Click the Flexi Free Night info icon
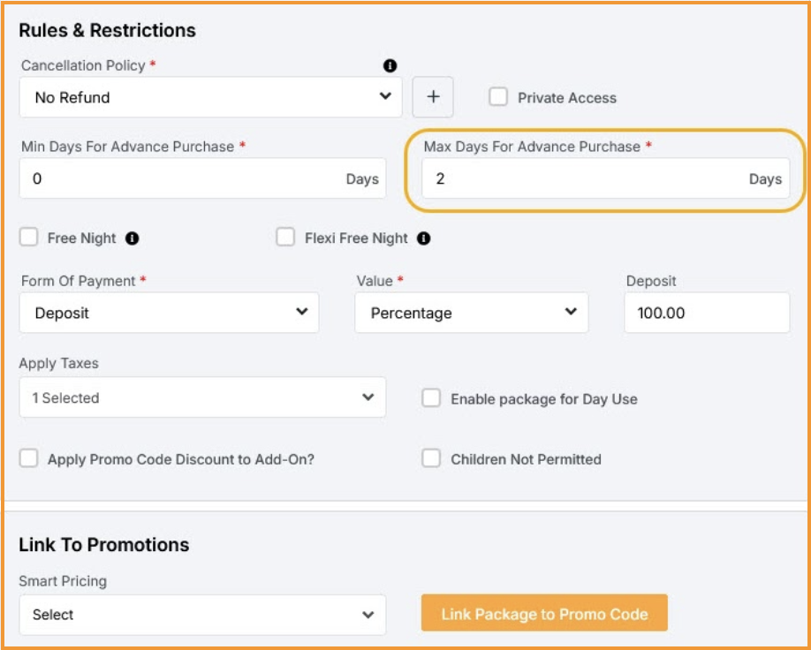This screenshot has height=650, width=811. click(x=424, y=238)
